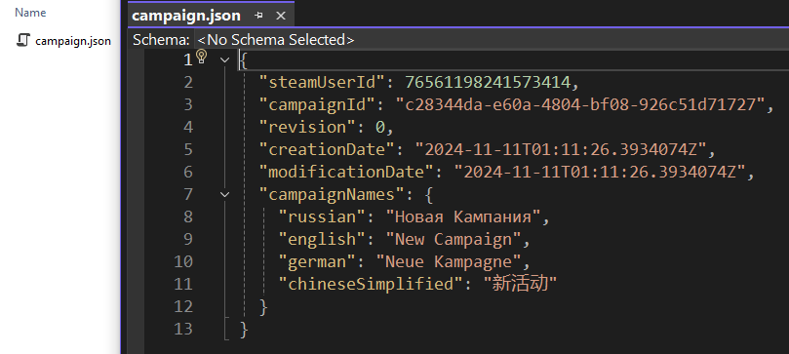This screenshot has width=789, height=354.
Task: Collapse the root JSON object at line 1
Action: click(225, 59)
